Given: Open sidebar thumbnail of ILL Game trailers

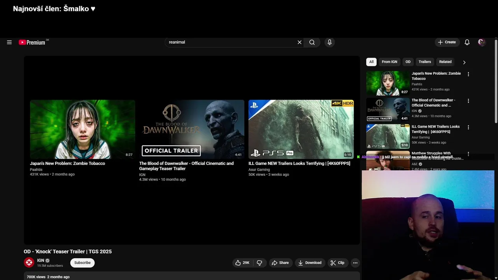Looking at the screenshot, I should 388,136.
